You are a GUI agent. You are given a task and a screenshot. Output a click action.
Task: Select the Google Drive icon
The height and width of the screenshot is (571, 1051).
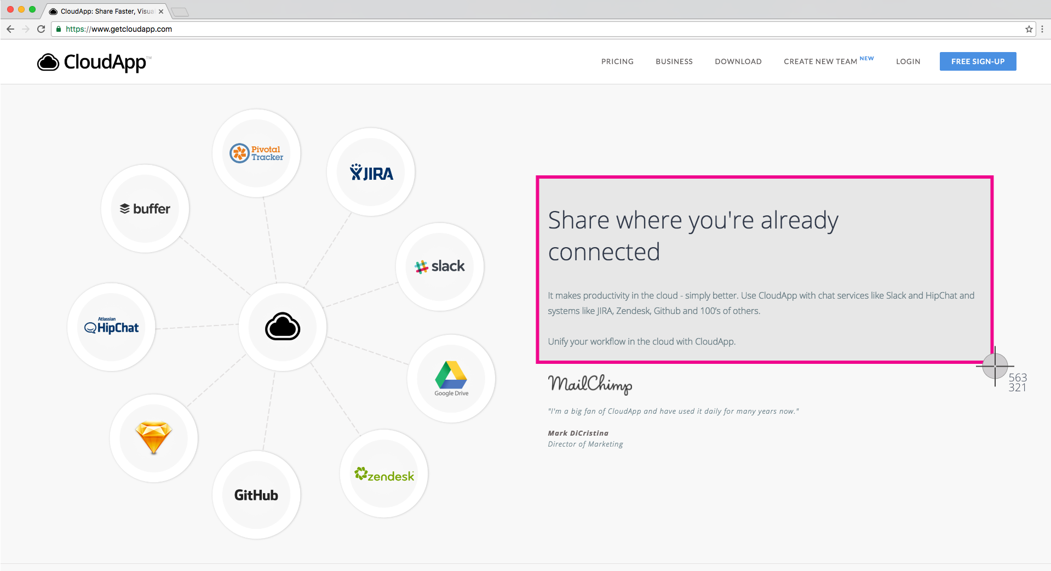click(451, 378)
